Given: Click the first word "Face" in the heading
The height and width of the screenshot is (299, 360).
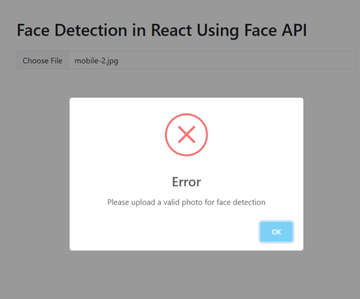Looking at the screenshot, I should (x=33, y=30).
